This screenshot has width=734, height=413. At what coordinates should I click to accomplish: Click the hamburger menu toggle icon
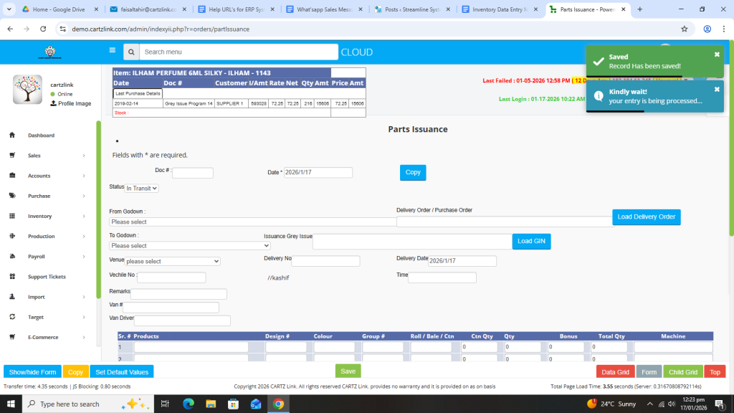click(x=112, y=51)
